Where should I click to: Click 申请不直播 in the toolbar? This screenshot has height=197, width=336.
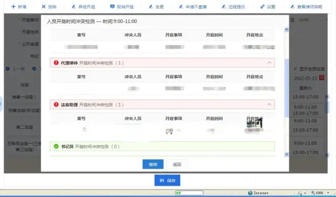(x=193, y=7)
